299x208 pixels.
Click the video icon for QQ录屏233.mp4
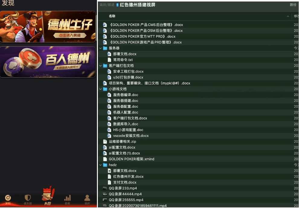105,188
